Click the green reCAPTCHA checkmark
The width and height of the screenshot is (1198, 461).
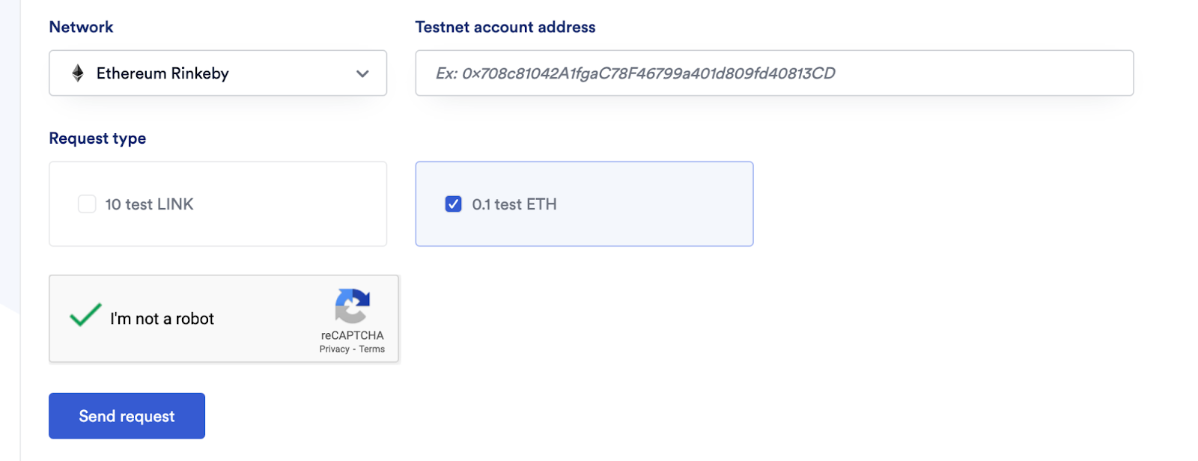(x=85, y=314)
